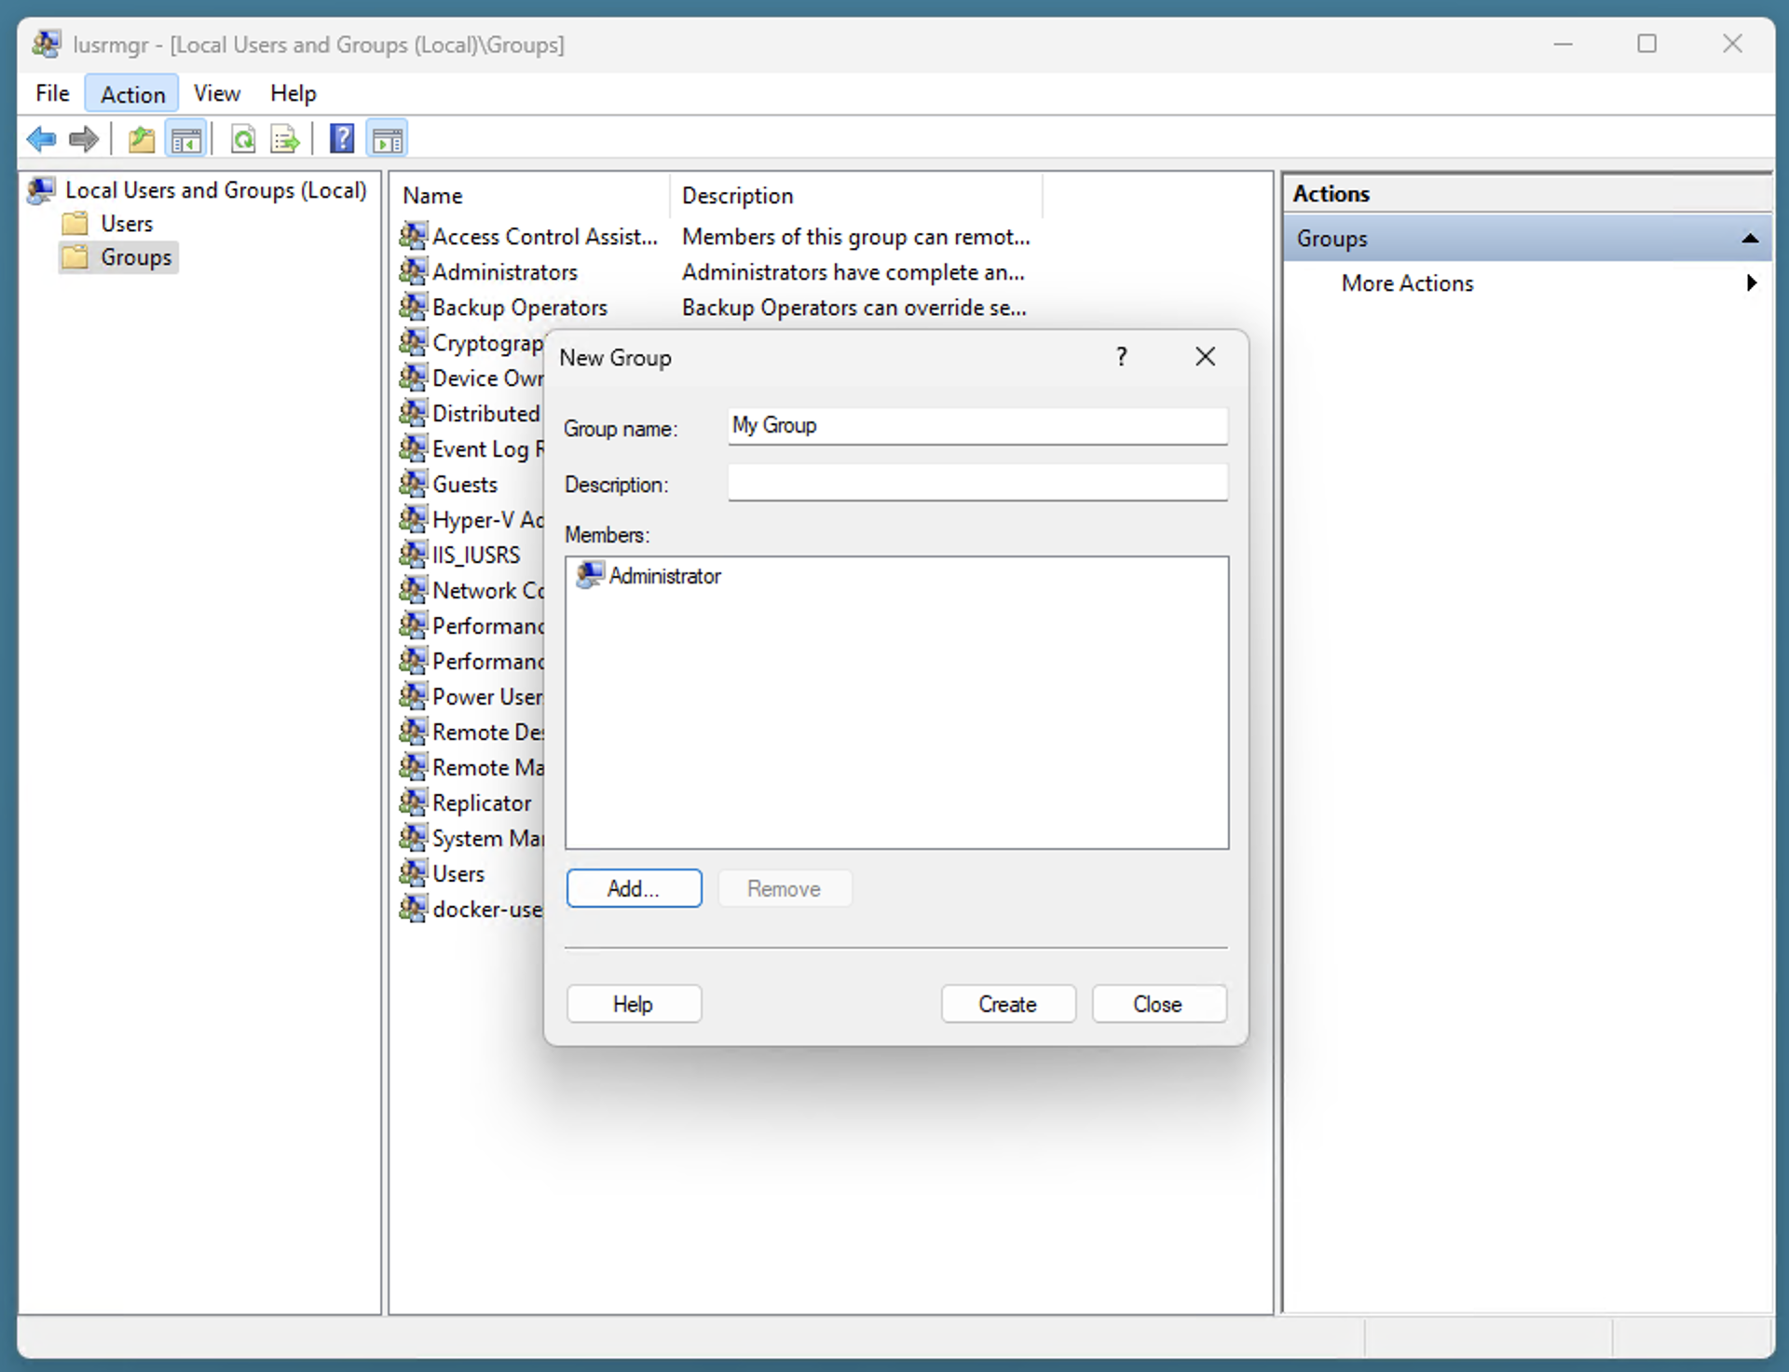Click the Refresh toolbar icon

[243, 139]
